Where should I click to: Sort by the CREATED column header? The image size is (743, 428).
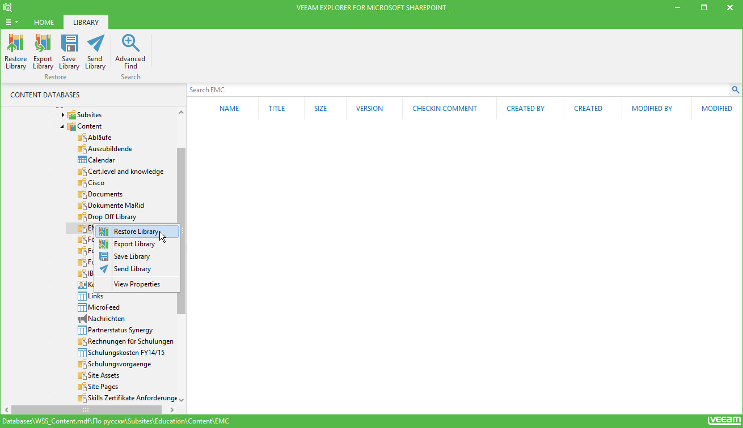click(588, 109)
